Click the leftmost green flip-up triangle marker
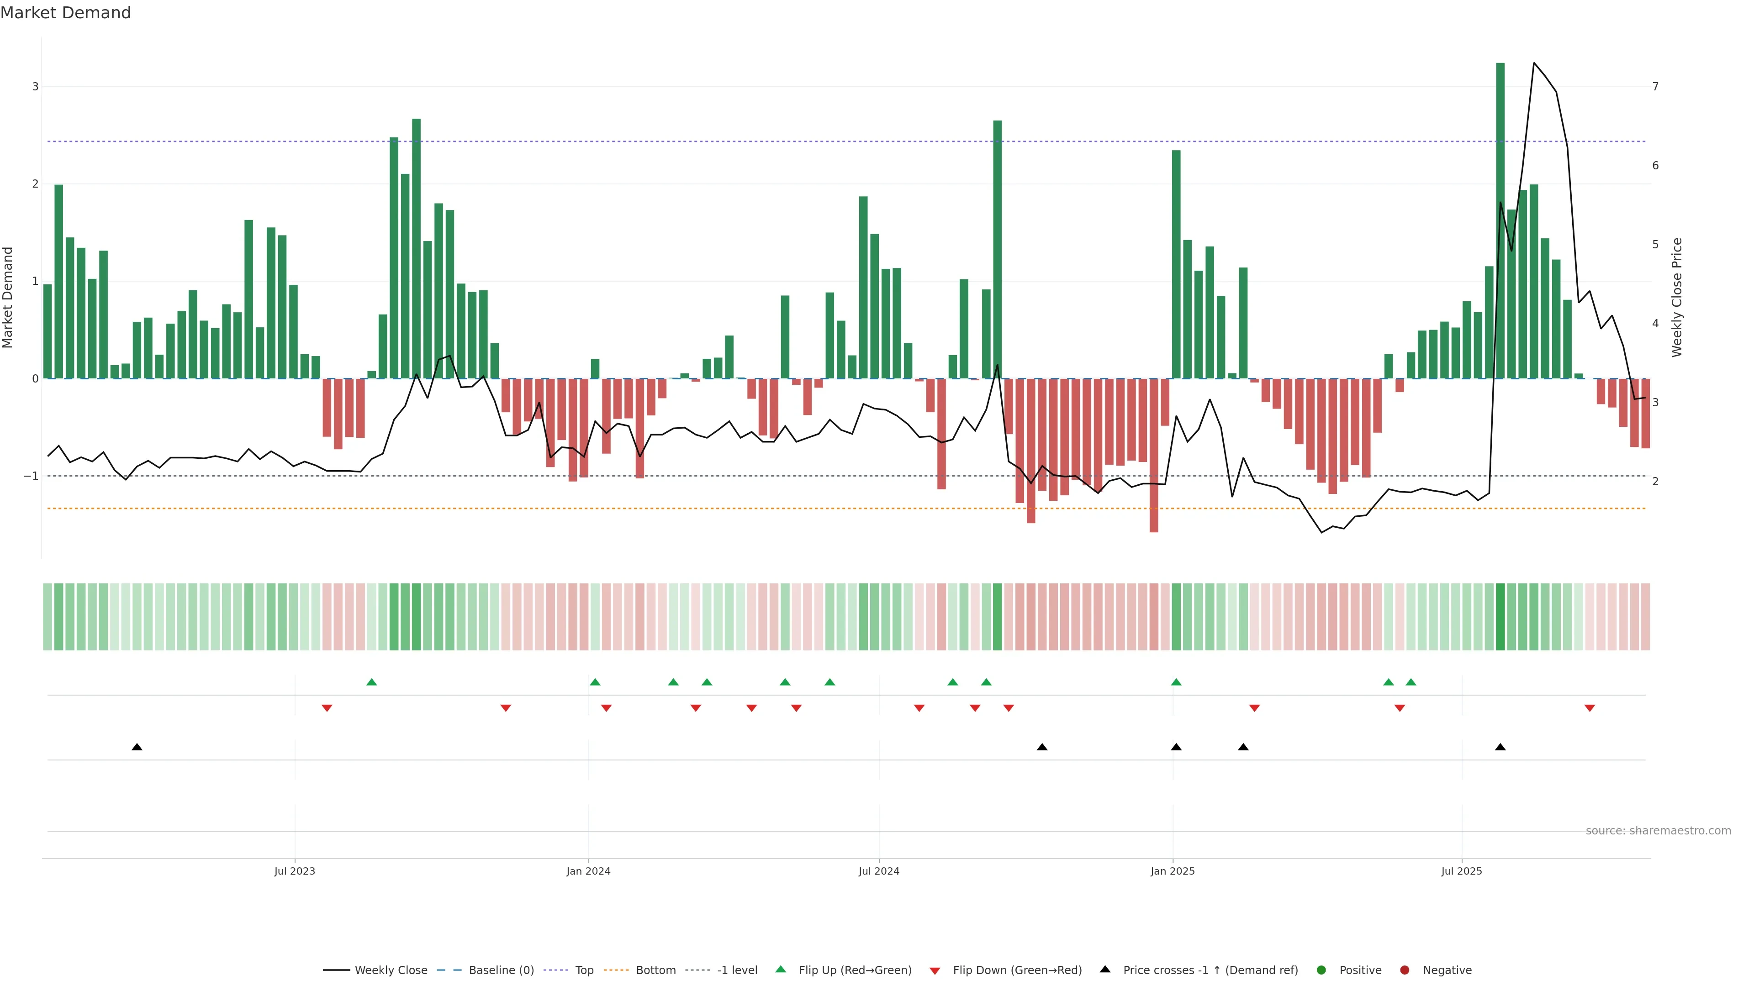The image size is (1754, 986). [372, 682]
